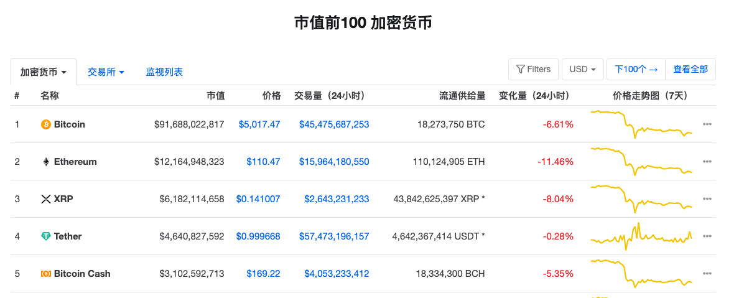This screenshot has height=298, width=744.
Task: Sort by 名称 column header
Action: tap(49, 96)
